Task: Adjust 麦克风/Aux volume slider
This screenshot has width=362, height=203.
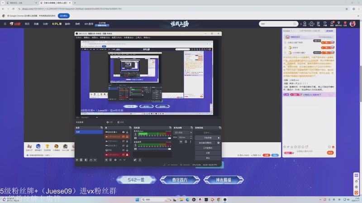Action: click(154, 138)
